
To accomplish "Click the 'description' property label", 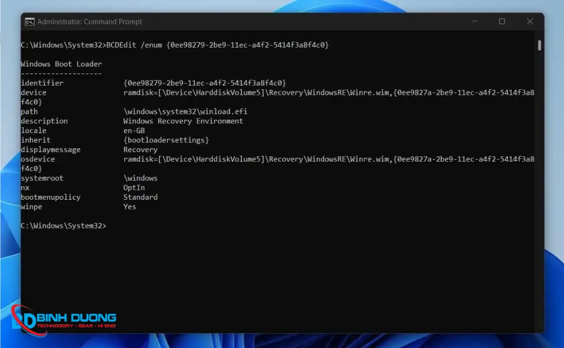I will click(44, 121).
